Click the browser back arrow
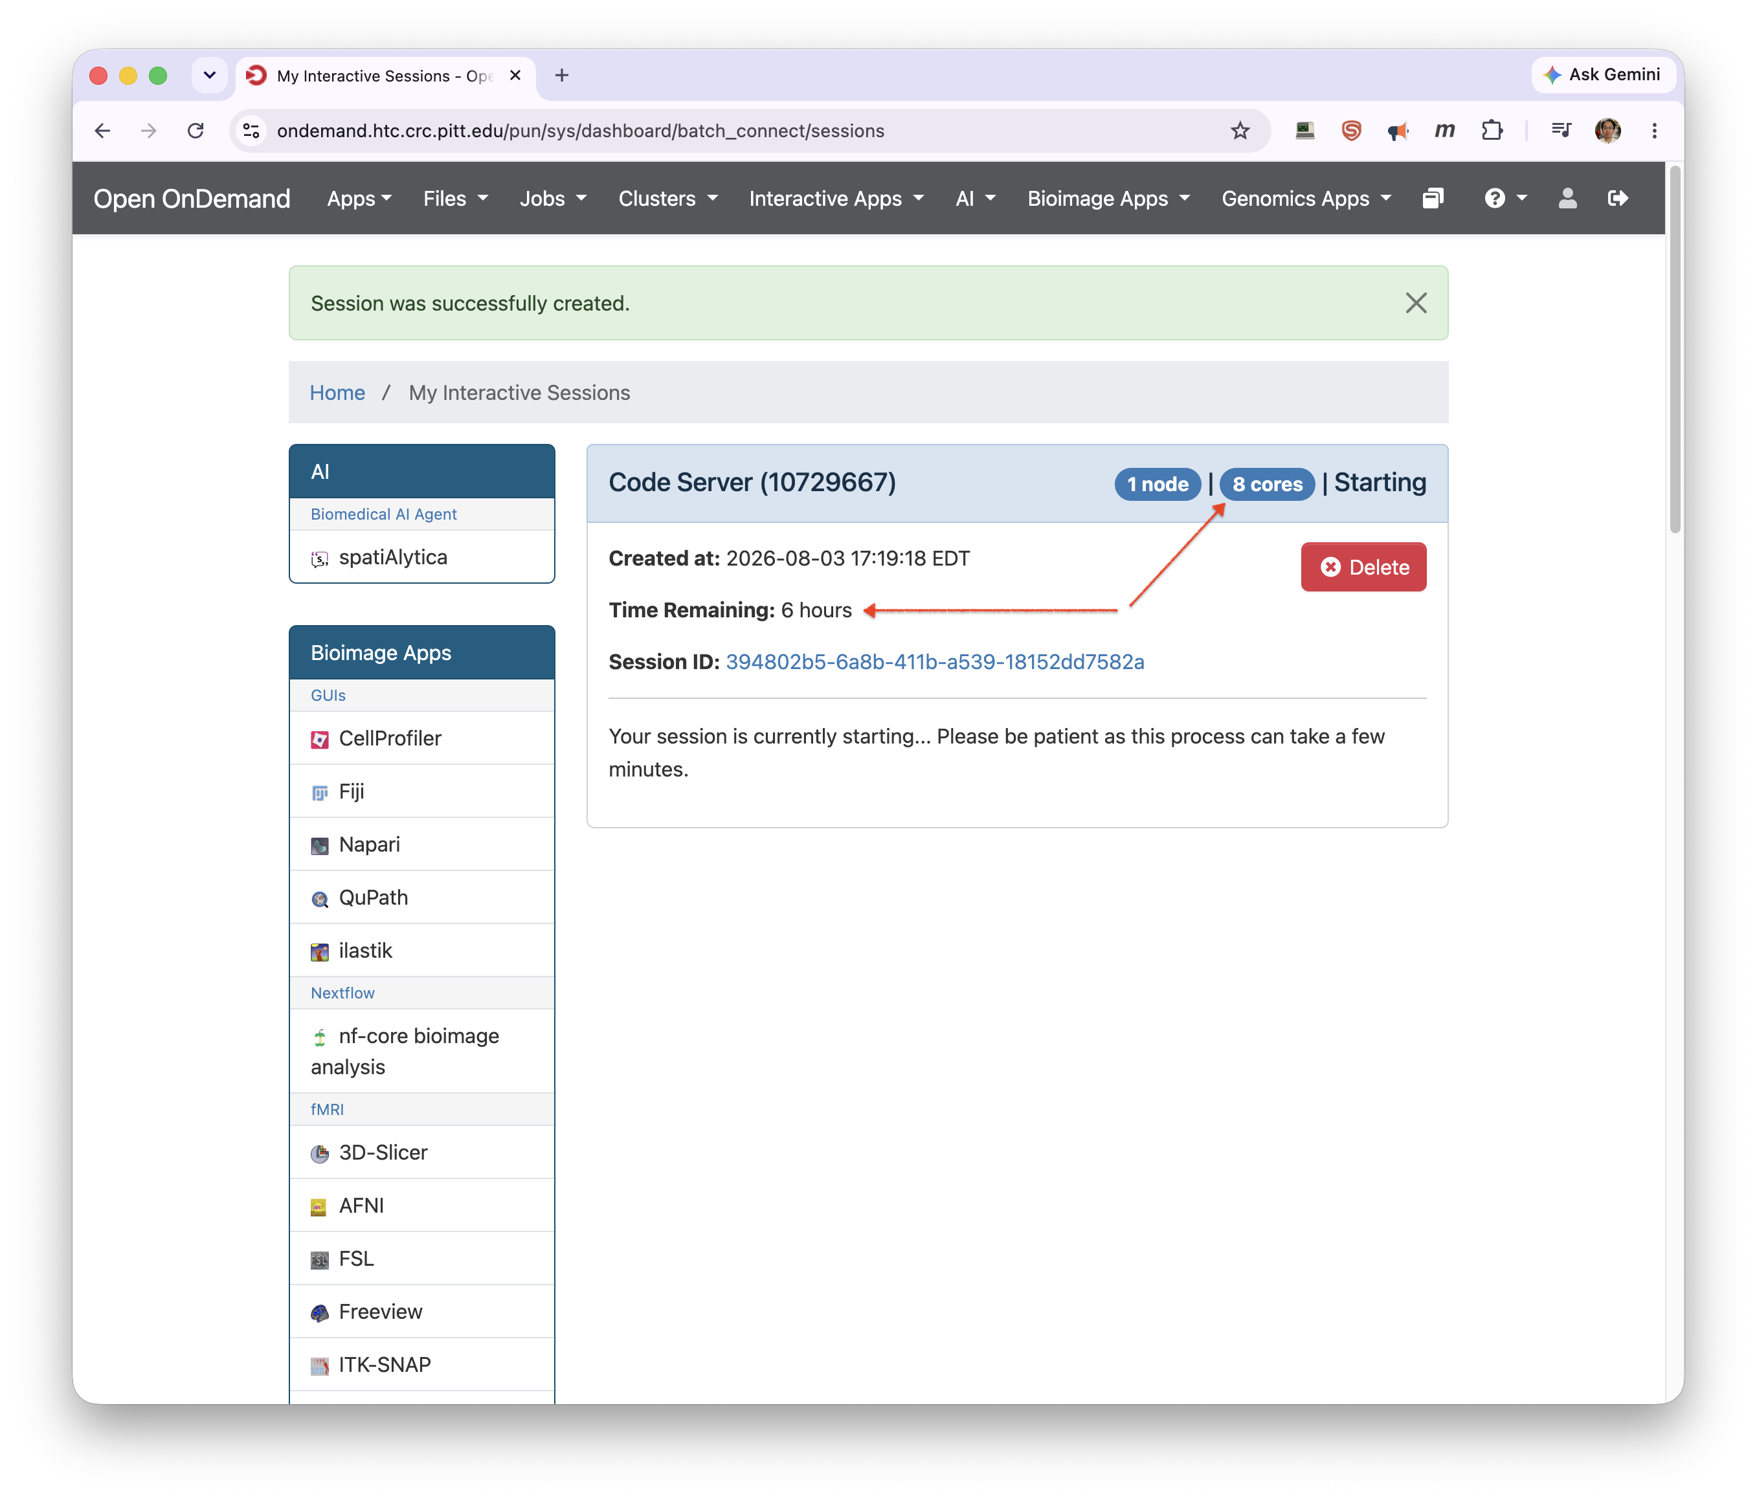The width and height of the screenshot is (1757, 1500). (102, 131)
